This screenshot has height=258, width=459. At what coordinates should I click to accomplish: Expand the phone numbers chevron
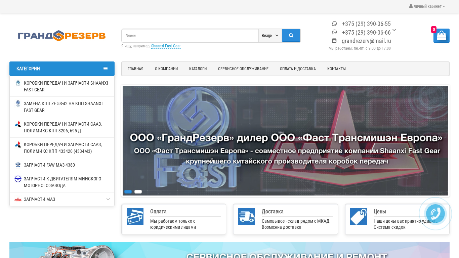point(394,30)
